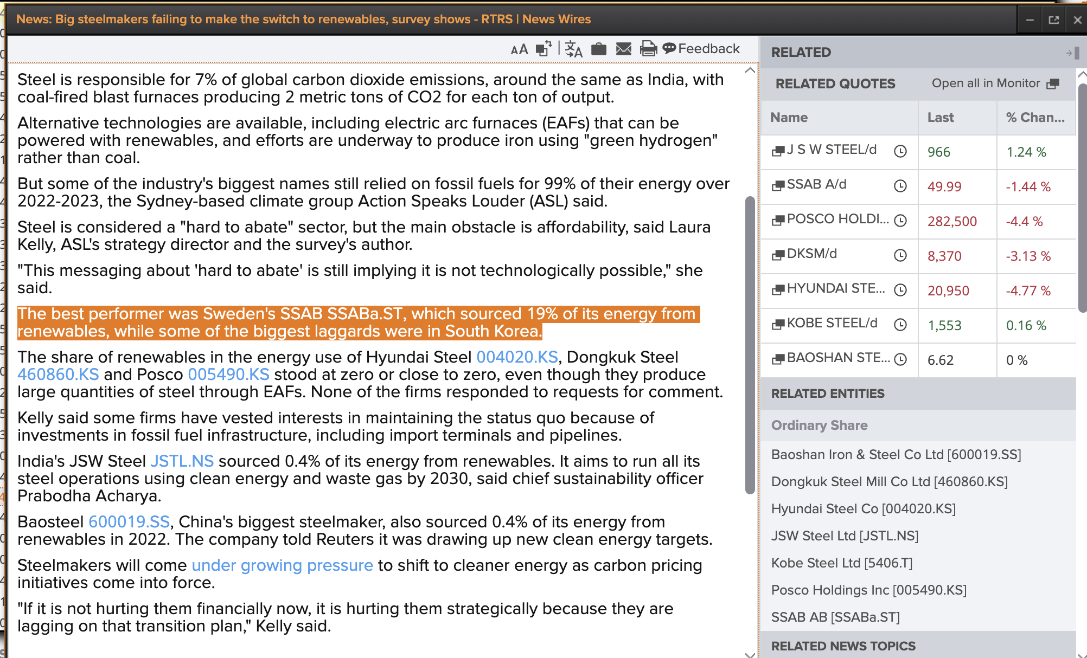Open JSTL.NS ticker link

(182, 461)
